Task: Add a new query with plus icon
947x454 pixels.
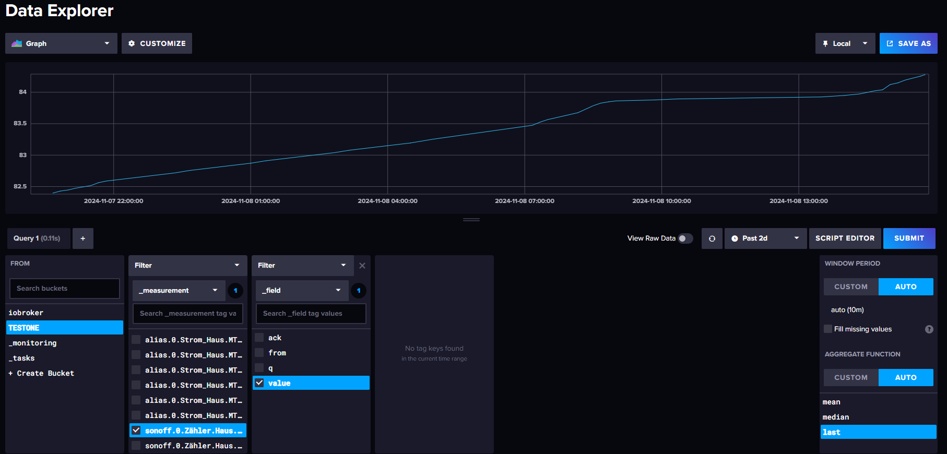Action: [x=83, y=238]
